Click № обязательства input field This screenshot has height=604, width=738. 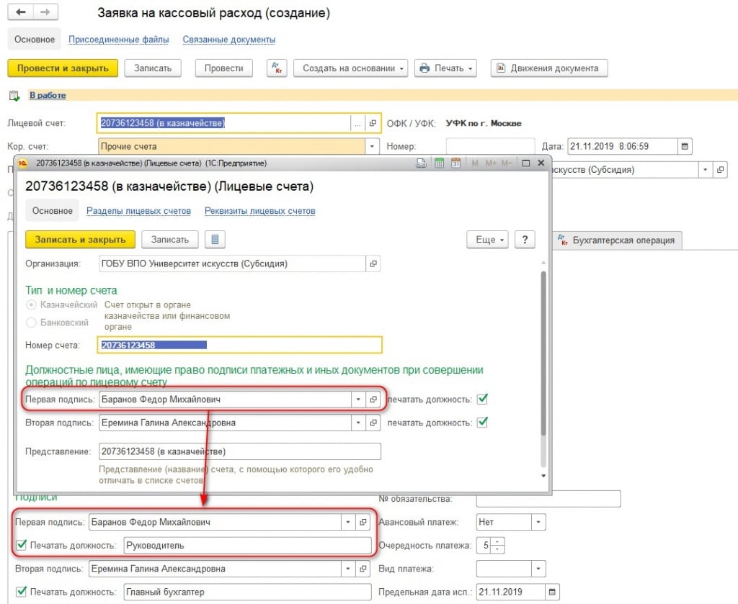548,499
